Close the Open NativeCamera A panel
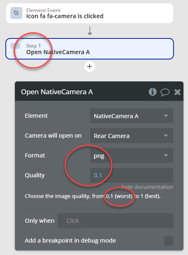The width and height of the screenshot is (188, 255). tap(177, 92)
